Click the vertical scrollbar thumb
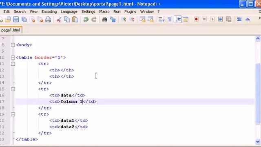 click(x=258, y=94)
